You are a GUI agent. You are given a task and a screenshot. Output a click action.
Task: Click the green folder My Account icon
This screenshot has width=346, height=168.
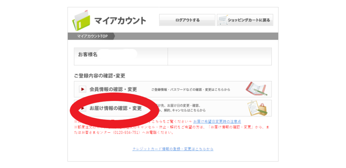(81, 20)
